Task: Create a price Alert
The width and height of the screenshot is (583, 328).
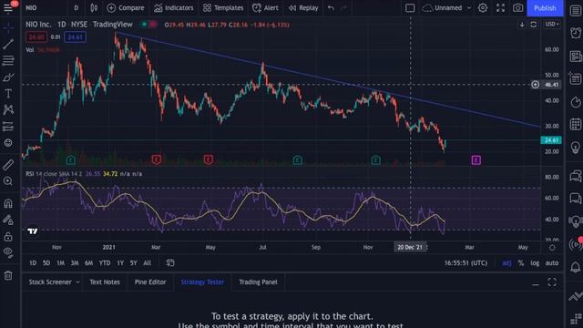Action: 265,8
